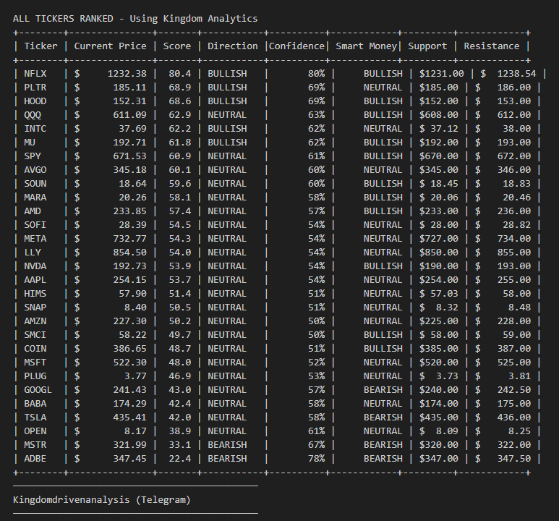This screenshot has height=521, width=559.
Task: Click the Resistance column header
Action: coord(491,46)
